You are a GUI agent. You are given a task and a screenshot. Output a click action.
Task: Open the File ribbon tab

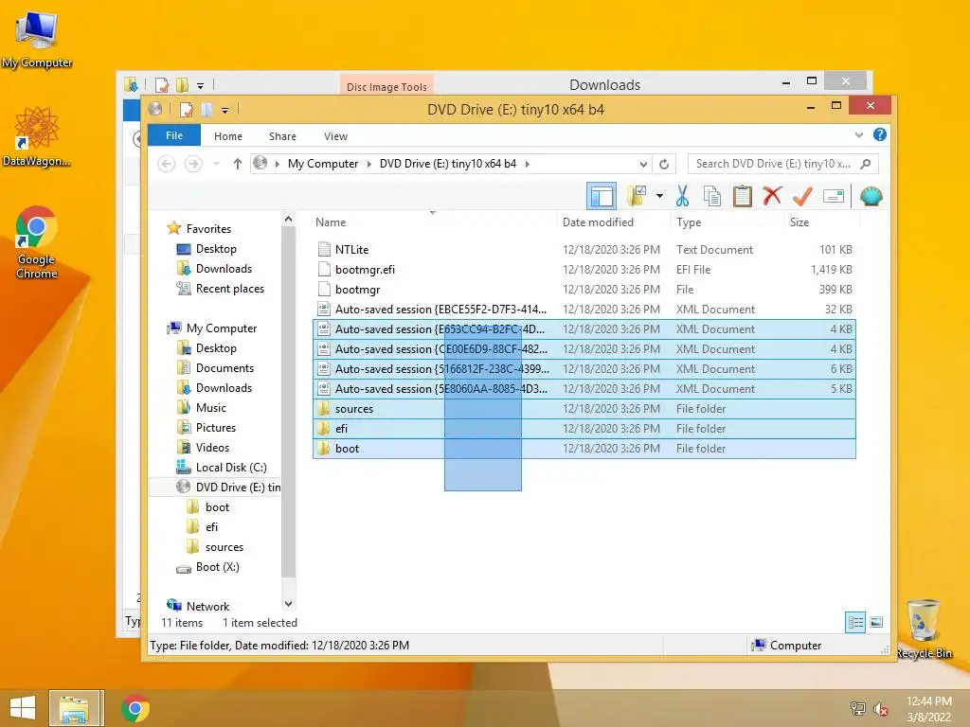[174, 135]
